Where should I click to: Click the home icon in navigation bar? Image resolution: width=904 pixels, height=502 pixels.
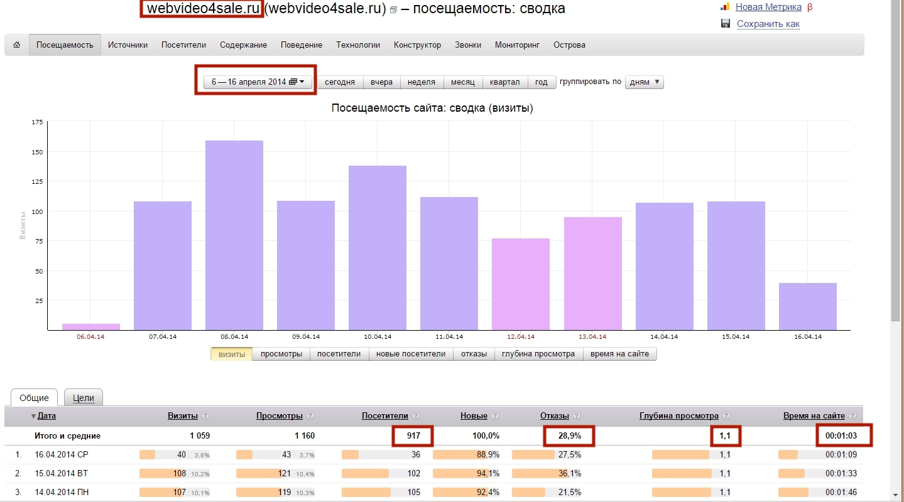[x=16, y=45]
